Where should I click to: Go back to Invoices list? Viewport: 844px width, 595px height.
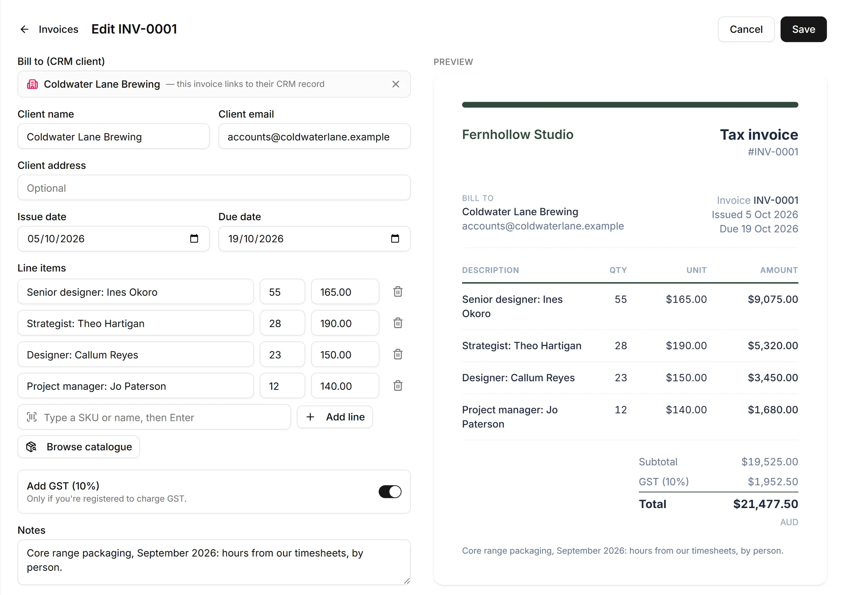(58, 29)
